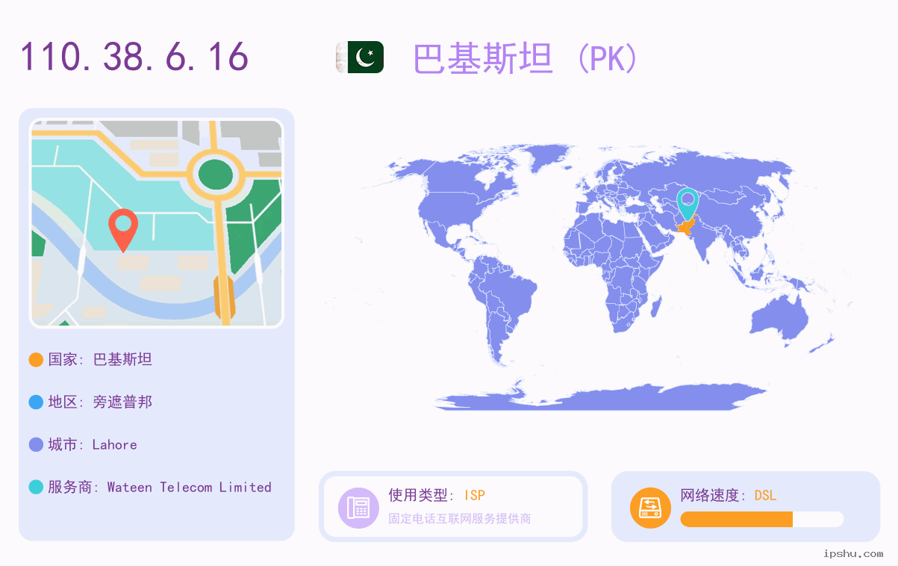Click the orange dot beside 国家
The image size is (898, 566).
click(36, 360)
